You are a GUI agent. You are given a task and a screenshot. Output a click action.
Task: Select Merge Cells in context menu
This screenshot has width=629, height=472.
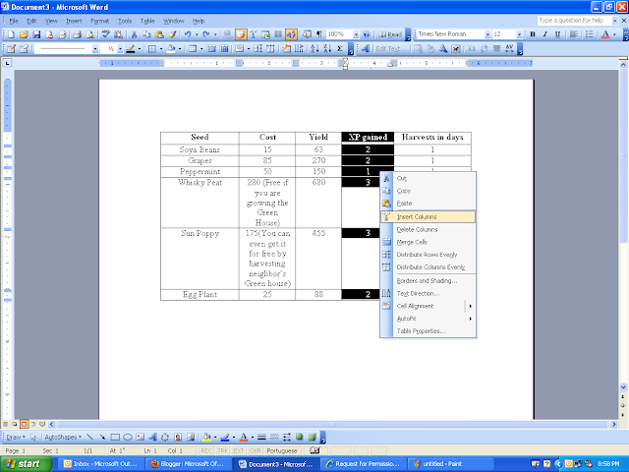pos(429,242)
